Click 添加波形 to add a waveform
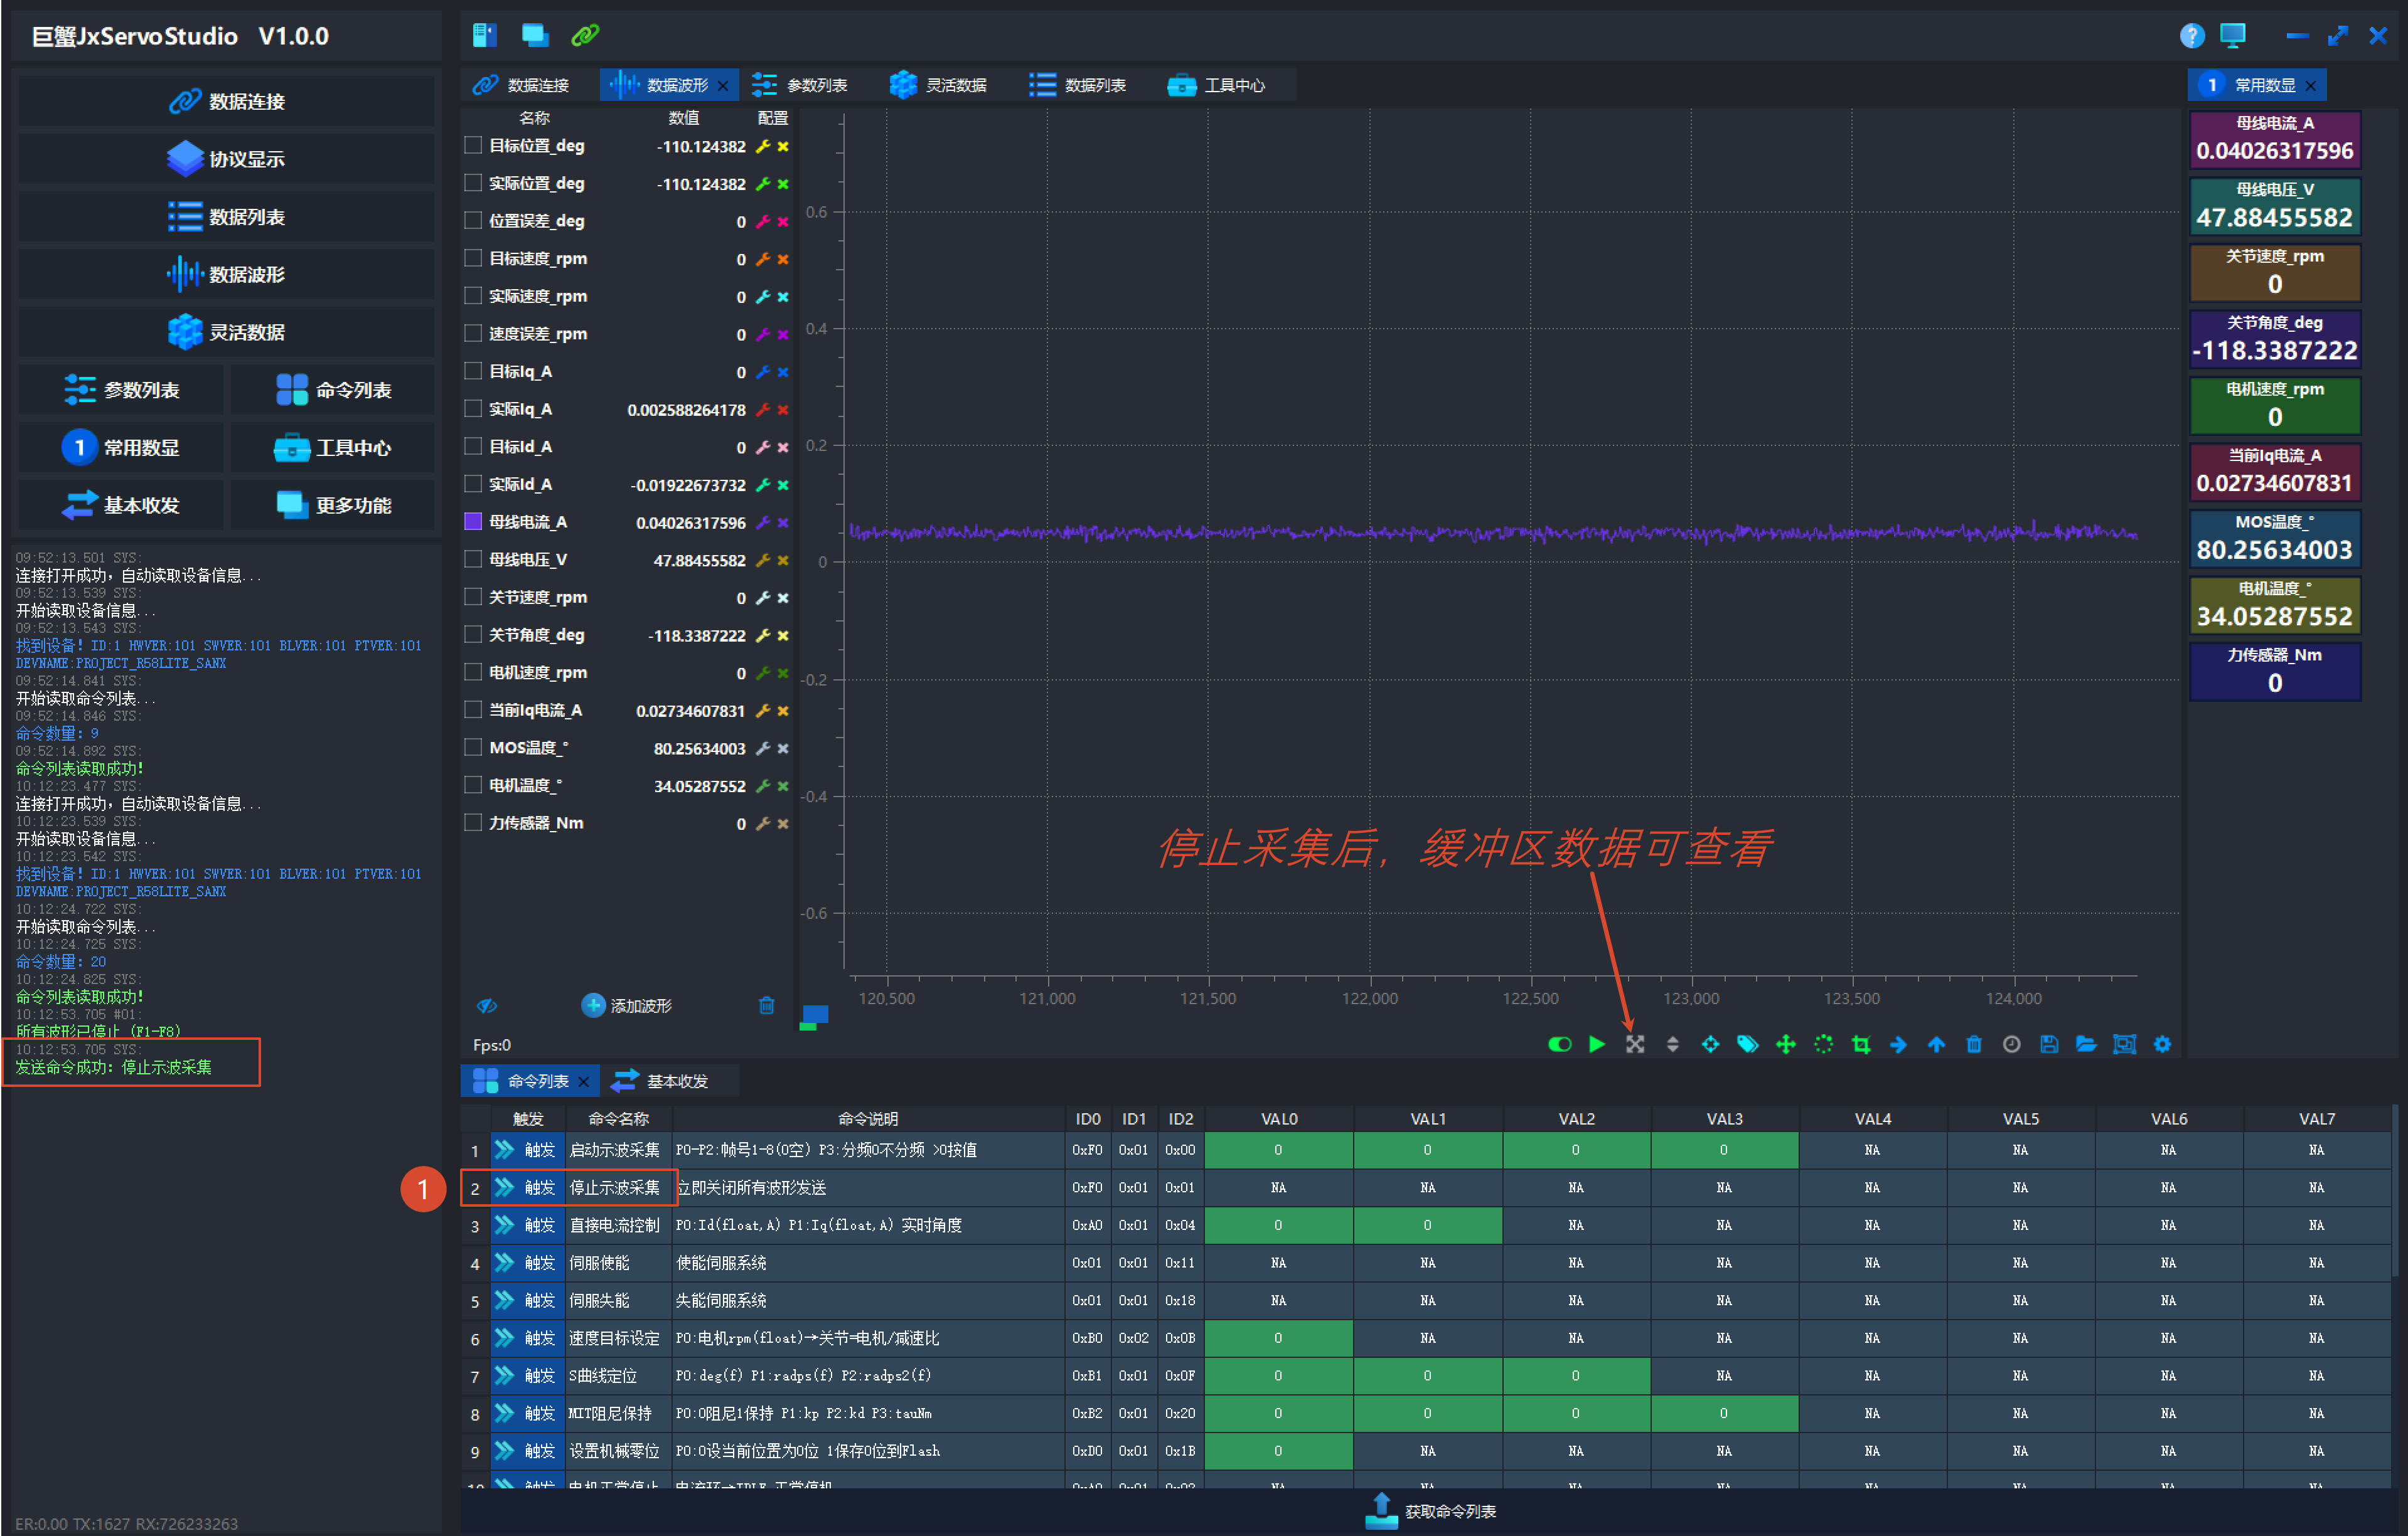Viewport: 2408px width, 1536px height. [627, 1005]
